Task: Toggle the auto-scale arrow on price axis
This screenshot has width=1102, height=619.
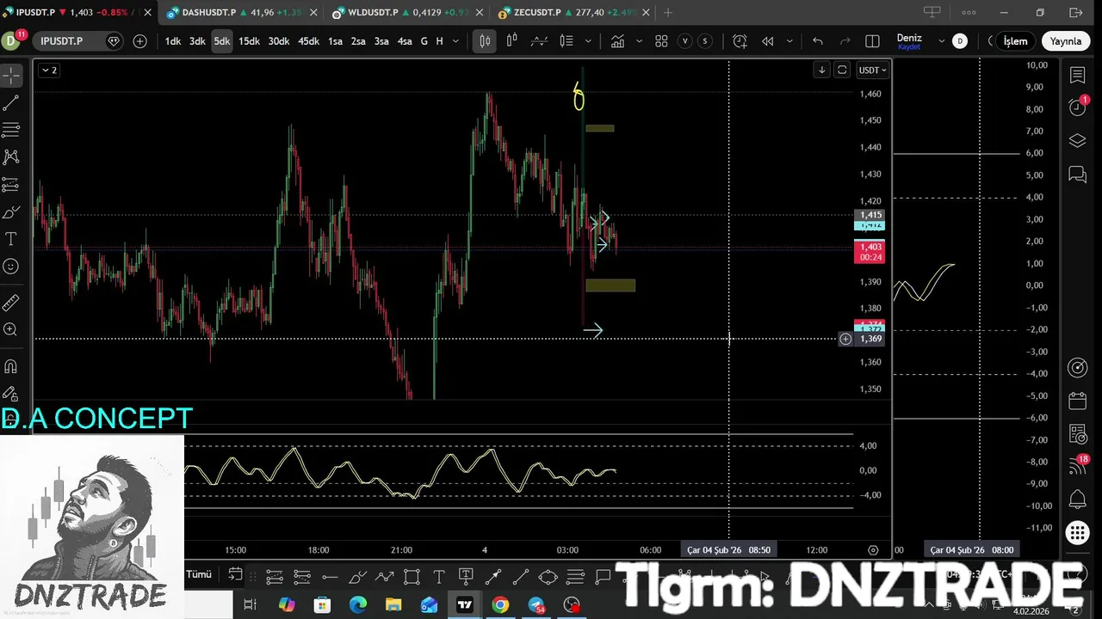Action: (821, 70)
